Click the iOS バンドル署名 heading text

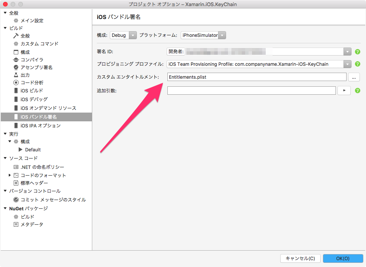[x=119, y=17]
